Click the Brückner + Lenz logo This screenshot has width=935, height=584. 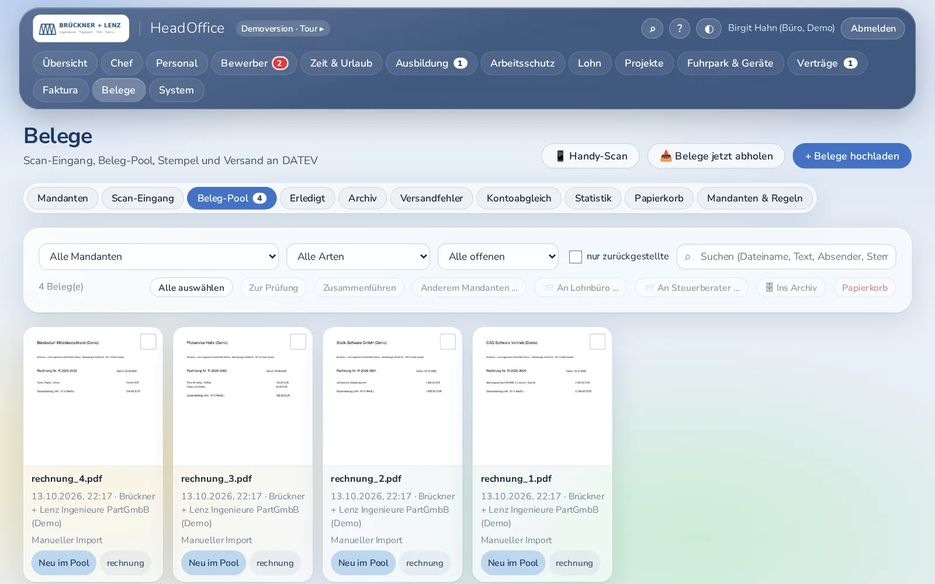pyautogui.click(x=81, y=29)
